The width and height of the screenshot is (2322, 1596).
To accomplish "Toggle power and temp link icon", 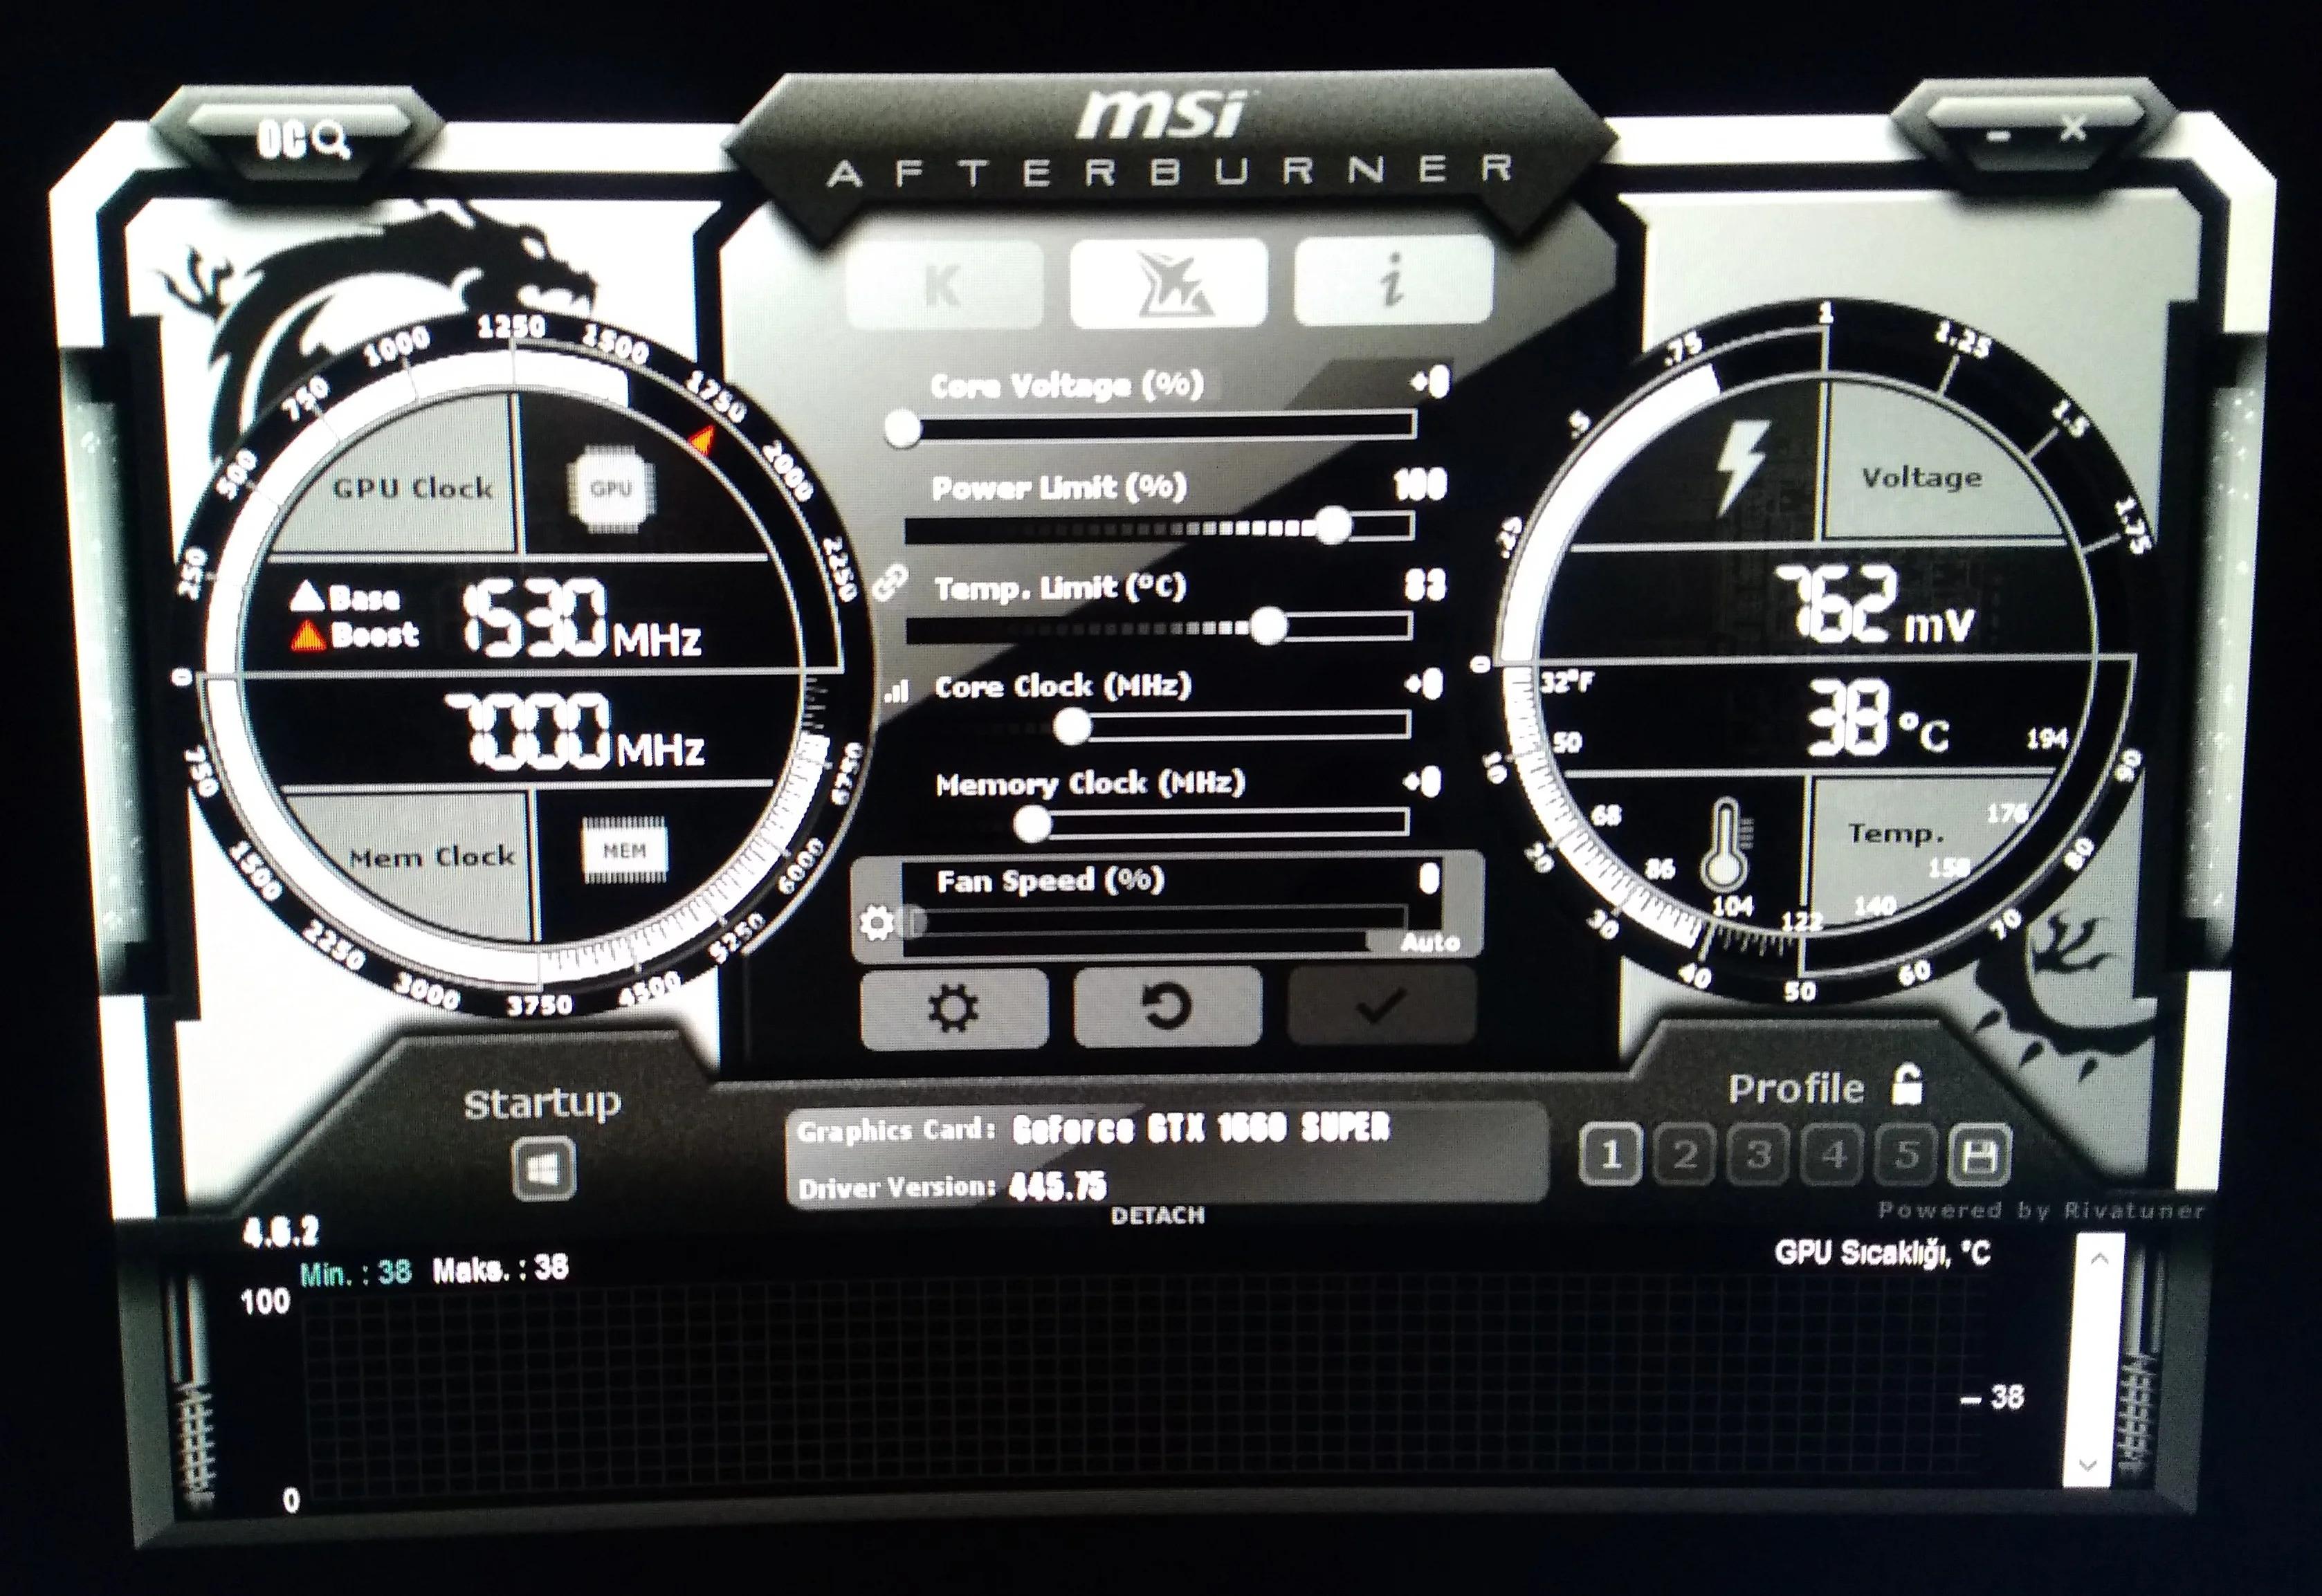I will point(889,582).
